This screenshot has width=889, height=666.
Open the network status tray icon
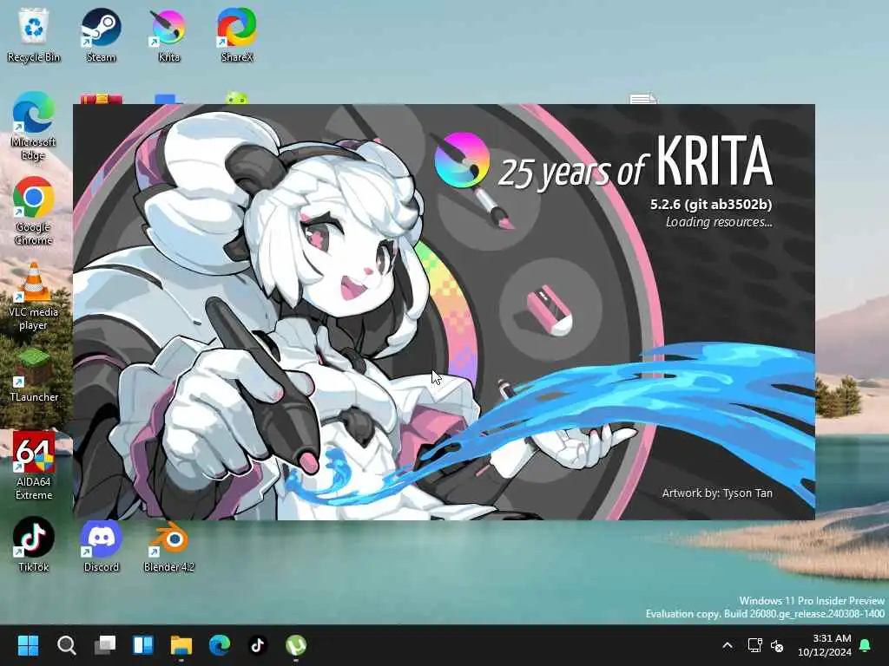tap(754, 645)
